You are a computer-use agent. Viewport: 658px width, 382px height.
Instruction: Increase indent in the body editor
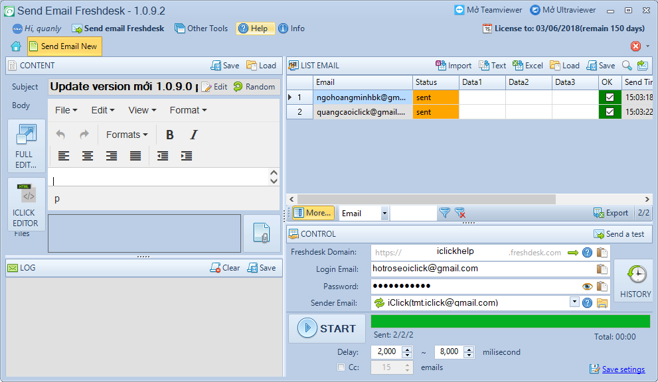(187, 156)
